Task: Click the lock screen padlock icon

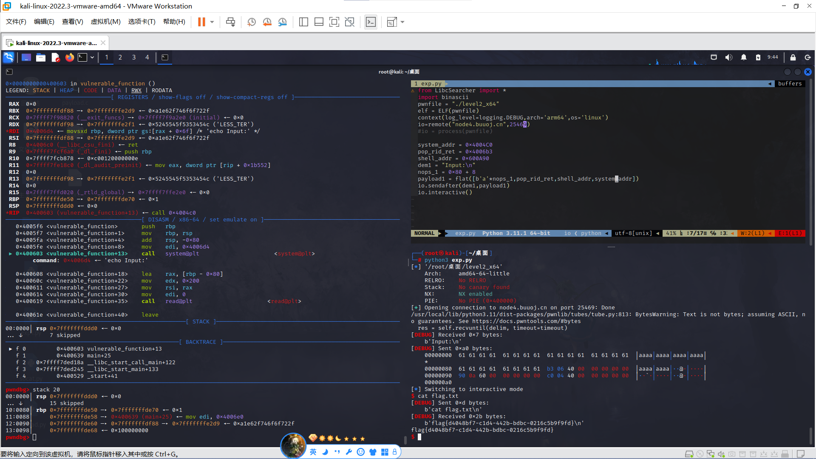Action: click(x=793, y=57)
